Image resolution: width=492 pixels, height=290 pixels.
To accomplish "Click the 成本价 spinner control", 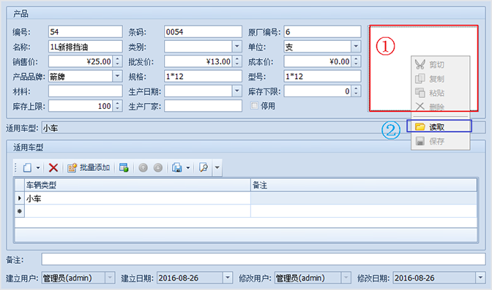I will pos(356,61).
